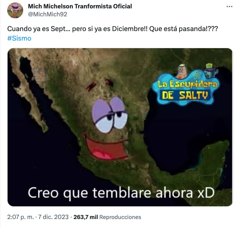Open Mich Michelson Tranformista Oficial profile name
Viewport: 239px width, 227px height.
pos(80,6)
